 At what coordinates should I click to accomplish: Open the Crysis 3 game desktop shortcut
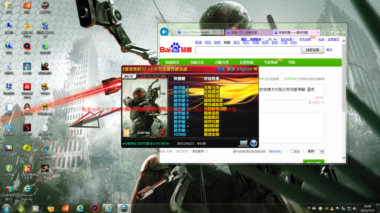click(45, 69)
